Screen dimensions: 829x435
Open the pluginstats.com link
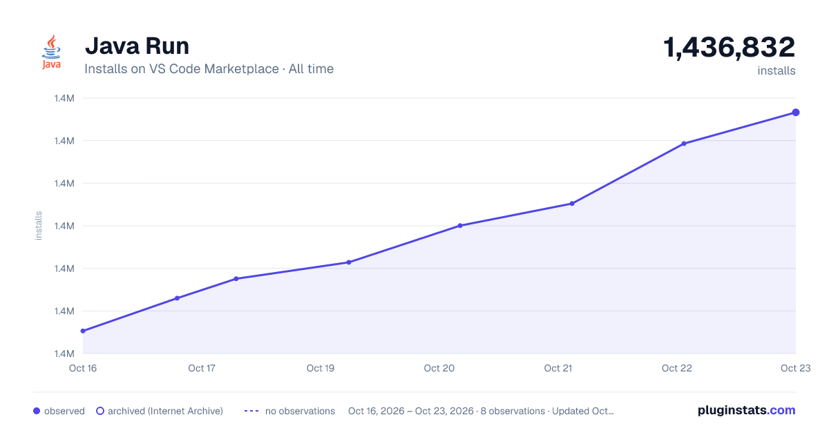click(747, 410)
